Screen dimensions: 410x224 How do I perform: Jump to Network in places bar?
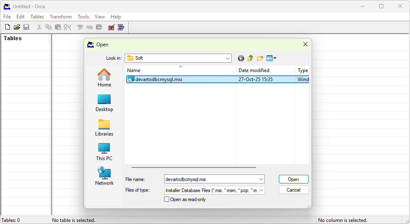[x=104, y=176]
